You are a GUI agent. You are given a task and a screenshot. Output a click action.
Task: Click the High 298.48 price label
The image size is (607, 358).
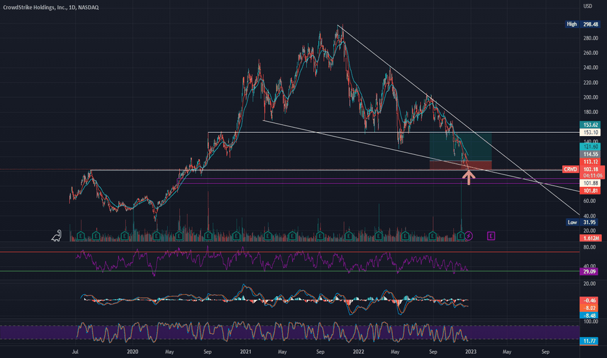click(x=583, y=24)
